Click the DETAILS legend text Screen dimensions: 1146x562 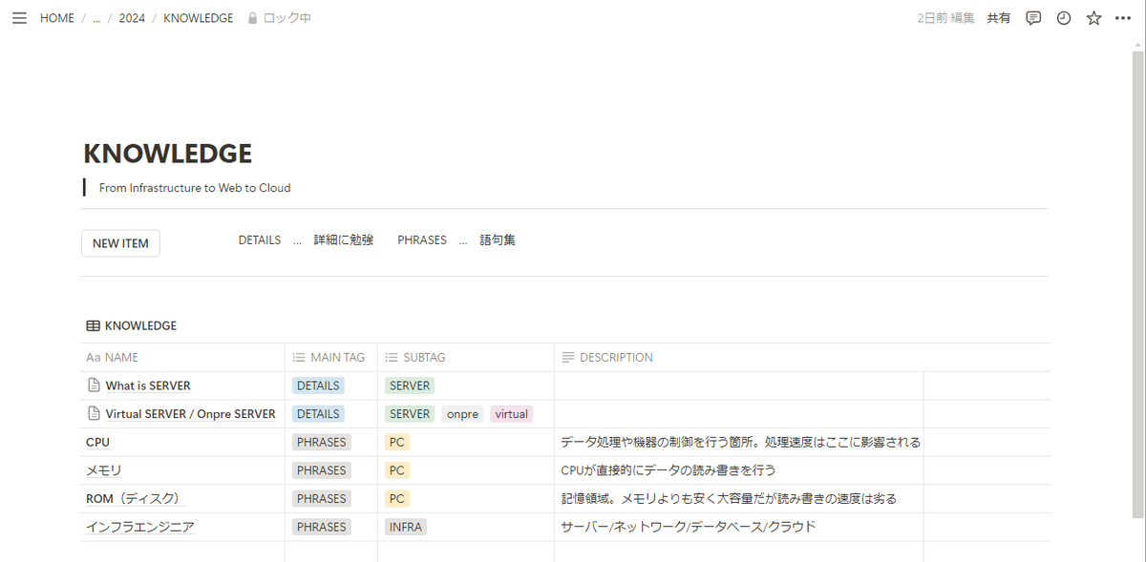click(x=260, y=240)
